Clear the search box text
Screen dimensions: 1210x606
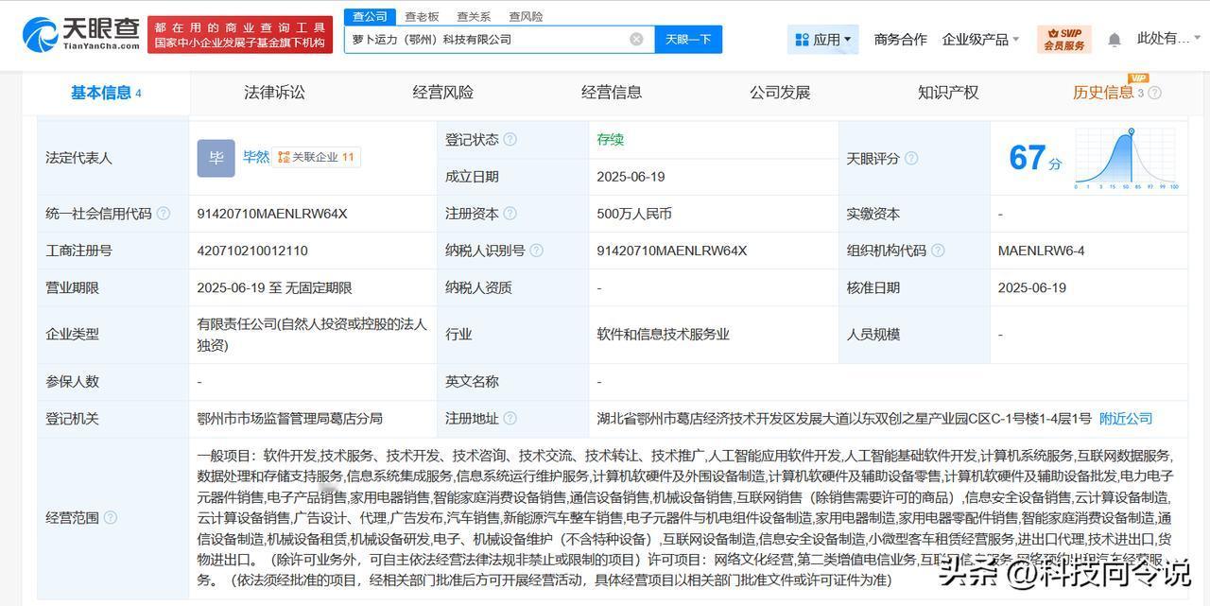coord(636,39)
